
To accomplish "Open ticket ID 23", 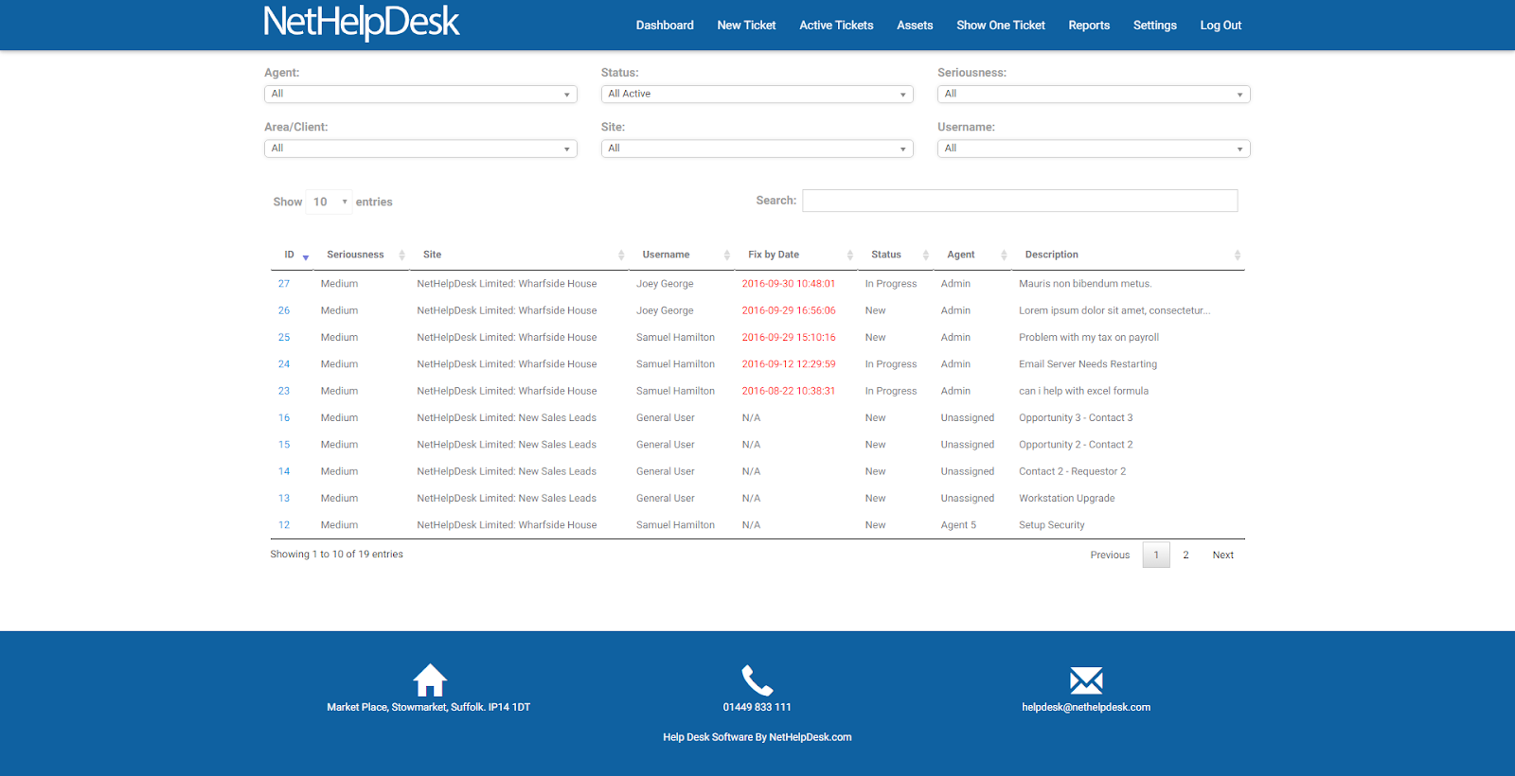I will 284,391.
